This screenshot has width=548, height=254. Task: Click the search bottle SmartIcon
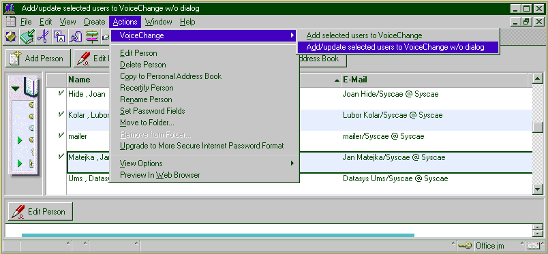[76, 37]
